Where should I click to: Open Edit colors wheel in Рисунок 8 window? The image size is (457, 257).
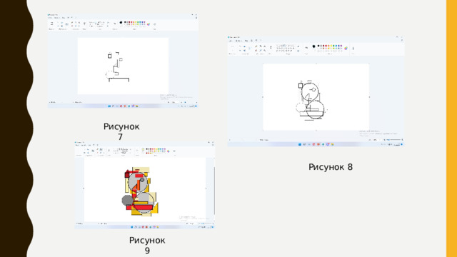tap(346, 48)
